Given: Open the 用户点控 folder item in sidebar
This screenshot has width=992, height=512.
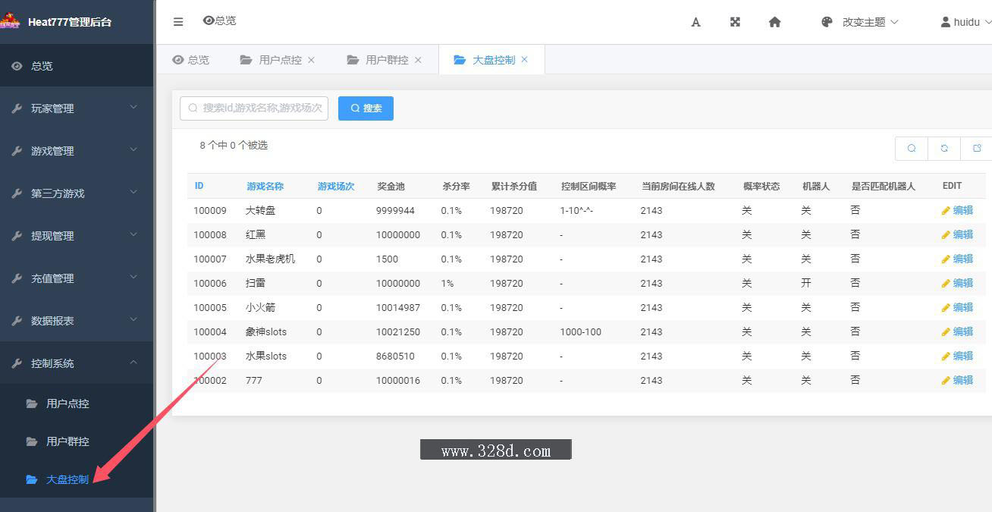Looking at the screenshot, I should click(x=67, y=404).
